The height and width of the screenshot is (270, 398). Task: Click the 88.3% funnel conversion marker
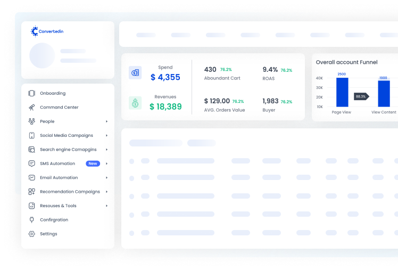pos(361,96)
